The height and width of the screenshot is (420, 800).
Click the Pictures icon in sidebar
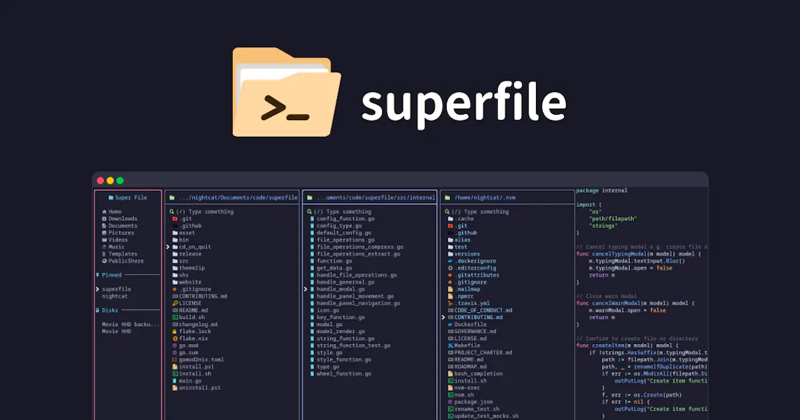[105, 233]
